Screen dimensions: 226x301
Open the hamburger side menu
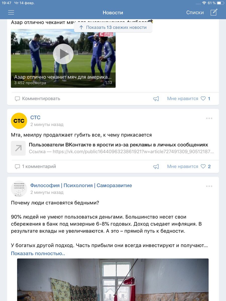tap(11, 13)
